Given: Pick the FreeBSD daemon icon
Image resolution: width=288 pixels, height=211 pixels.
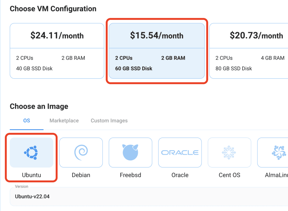Looking at the screenshot, I should tap(130, 153).
